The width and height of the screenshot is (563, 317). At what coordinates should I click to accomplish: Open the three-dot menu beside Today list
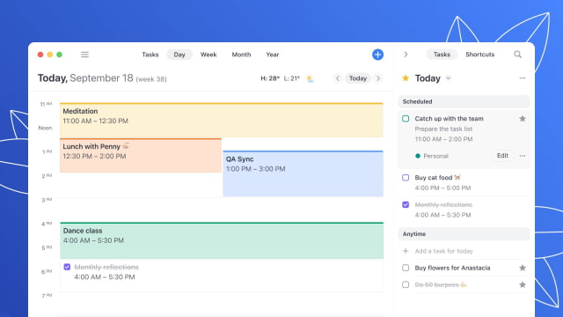tap(523, 78)
